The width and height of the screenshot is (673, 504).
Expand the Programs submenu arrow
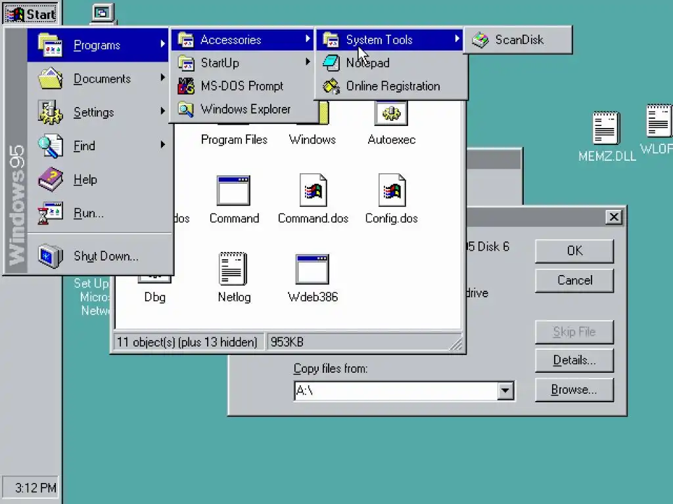click(163, 44)
